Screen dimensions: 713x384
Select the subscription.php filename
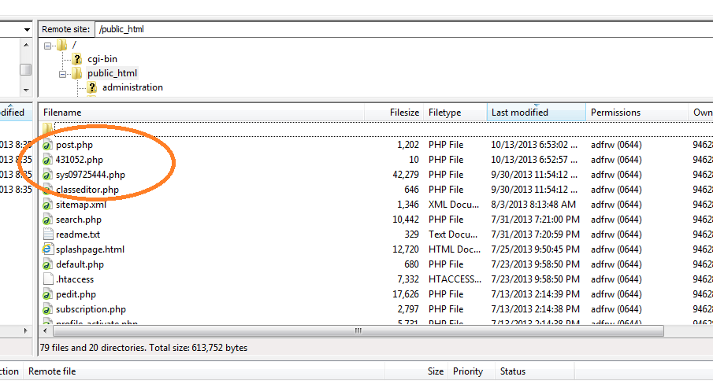pyautogui.click(x=91, y=309)
